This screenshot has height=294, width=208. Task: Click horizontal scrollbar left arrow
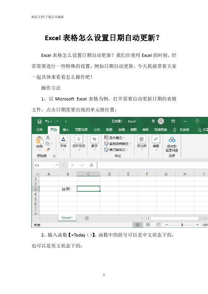(148, 218)
